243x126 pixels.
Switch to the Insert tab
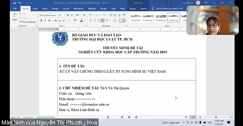(45, 9)
